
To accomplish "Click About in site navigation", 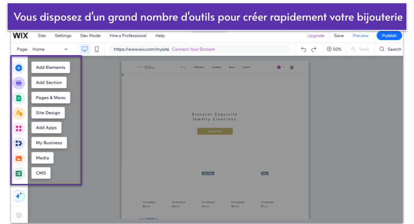I will [232, 67].
